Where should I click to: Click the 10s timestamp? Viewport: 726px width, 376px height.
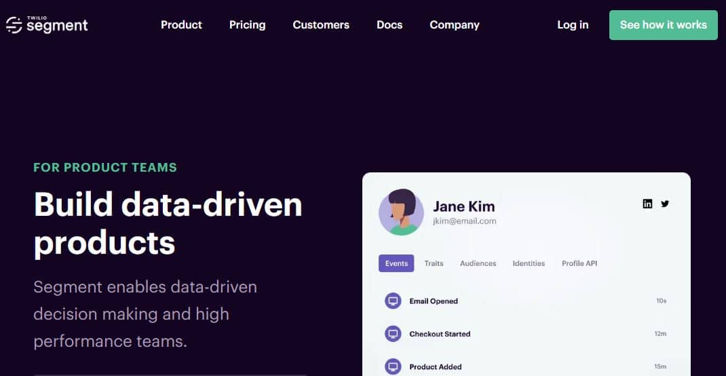[661, 301]
